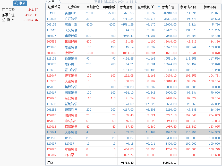This screenshot has height=166, width=222.
Task: Sort by 证券代码 column header
Action: tap(54, 7)
